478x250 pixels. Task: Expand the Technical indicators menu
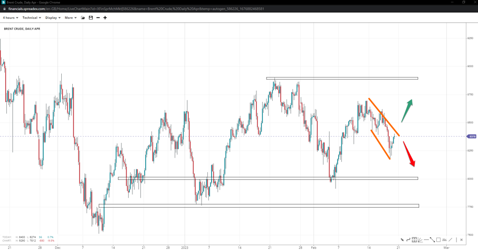click(32, 18)
